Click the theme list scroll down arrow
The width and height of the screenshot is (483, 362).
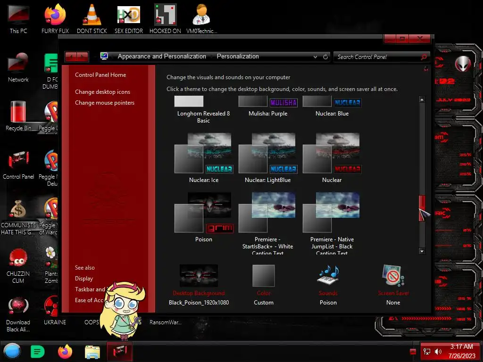422,251
